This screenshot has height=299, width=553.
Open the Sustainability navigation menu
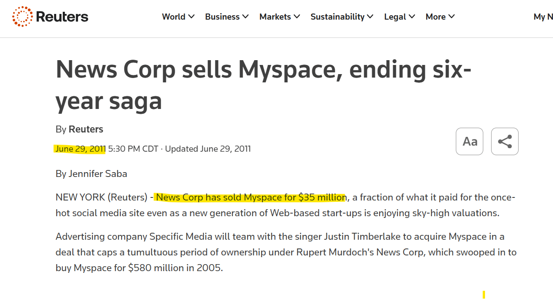tap(337, 17)
